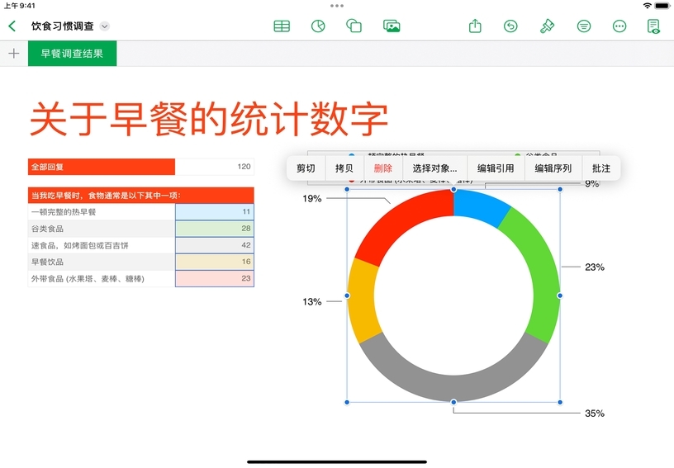Open the shapes insert menu
The height and width of the screenshot is (468, 674).
[x=354, y=26]
